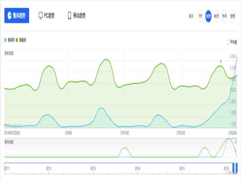
Task: Switch to the PC趋势 tab
Action: click(x=46, y=16)
